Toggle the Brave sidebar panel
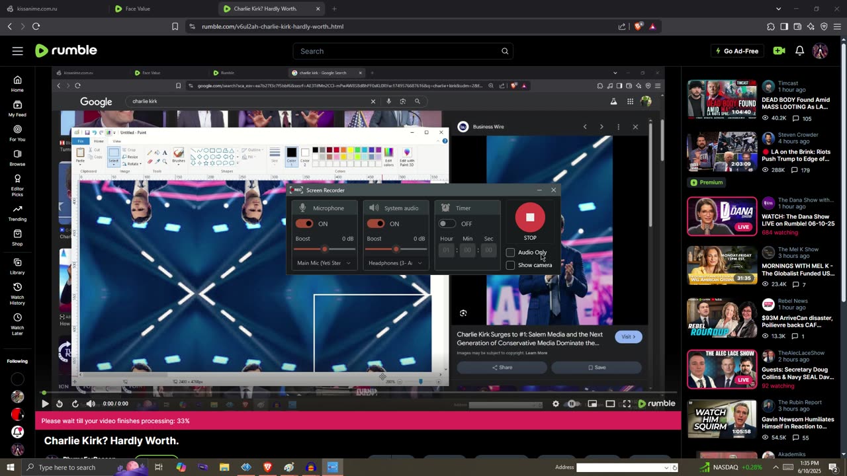The image size is (847, 476). (784, 26)
